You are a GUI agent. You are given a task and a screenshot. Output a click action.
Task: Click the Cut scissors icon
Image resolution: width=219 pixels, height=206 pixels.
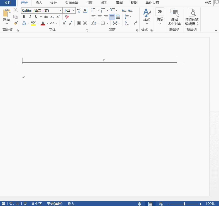click(x=16, y=10)
